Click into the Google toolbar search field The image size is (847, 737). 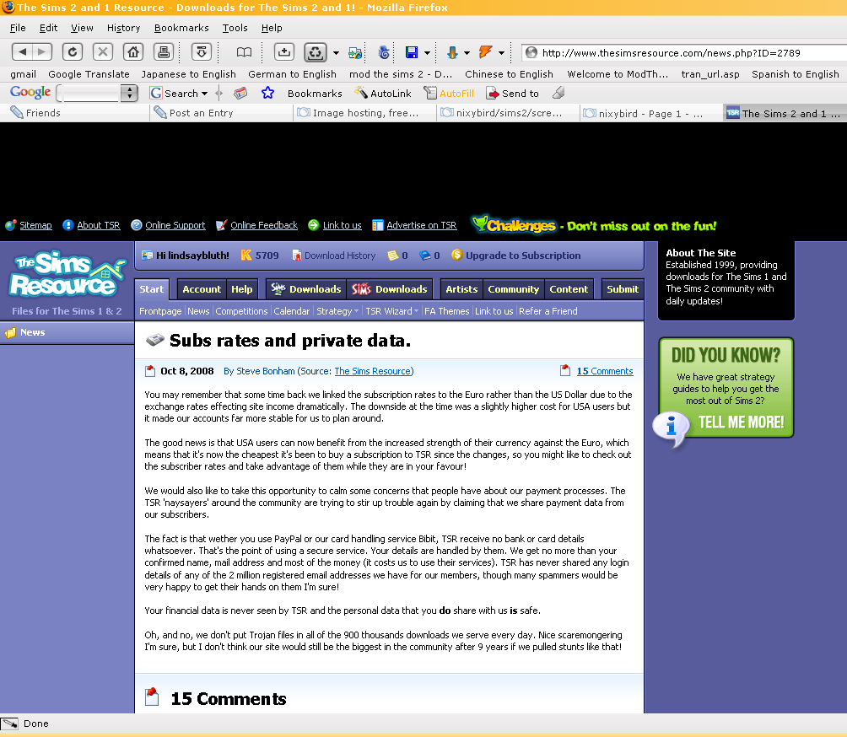89,93
